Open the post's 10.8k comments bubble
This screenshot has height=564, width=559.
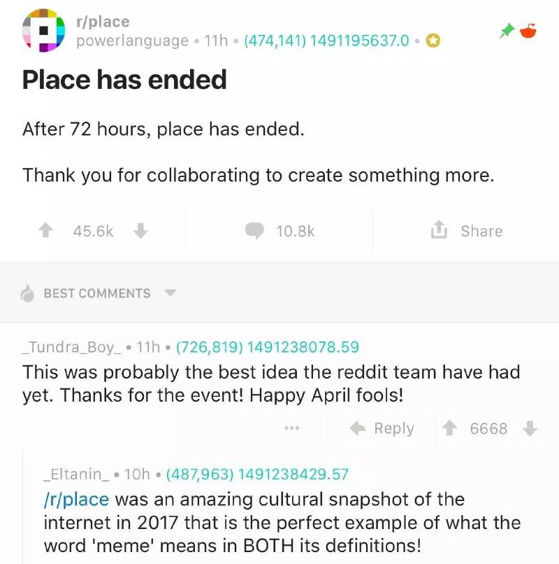(256, 231)
